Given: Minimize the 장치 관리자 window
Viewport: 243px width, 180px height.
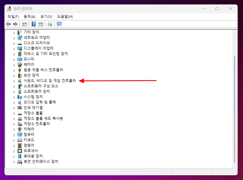Looking at the screenshot, I should point(203,9).
